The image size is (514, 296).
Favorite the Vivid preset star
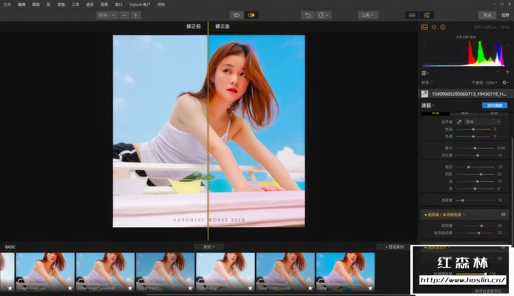point(370,288)
